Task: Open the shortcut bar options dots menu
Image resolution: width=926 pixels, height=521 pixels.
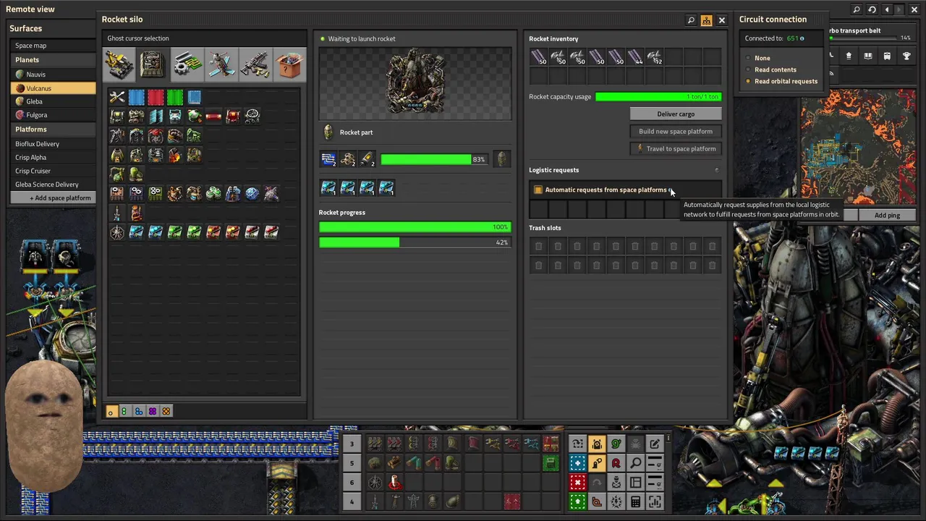Action: [x=668, y=438]
